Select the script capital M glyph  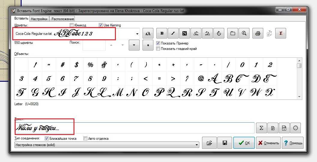(x=118, y=93)
